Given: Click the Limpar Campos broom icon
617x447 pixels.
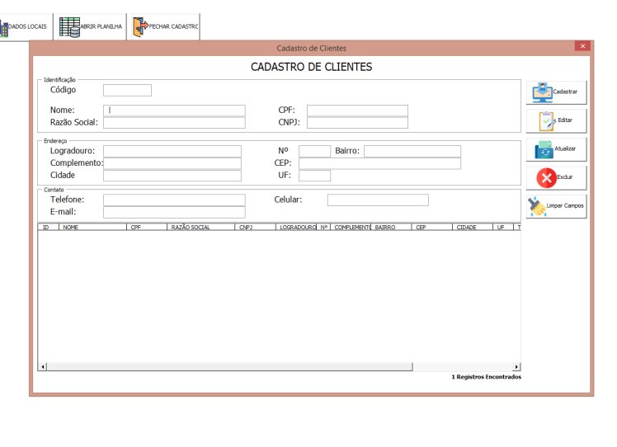Looking at the screenshot, I should point(537,206).
